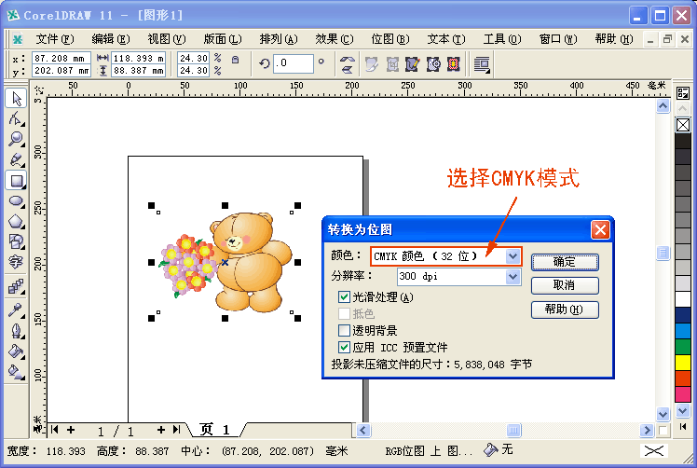Open the 效果 menu

click(335, 39)
